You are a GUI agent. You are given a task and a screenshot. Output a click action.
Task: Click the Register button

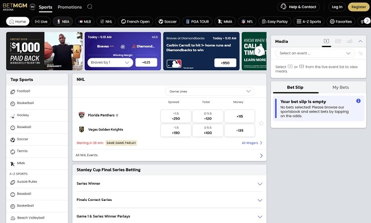[x=358, y=7]
